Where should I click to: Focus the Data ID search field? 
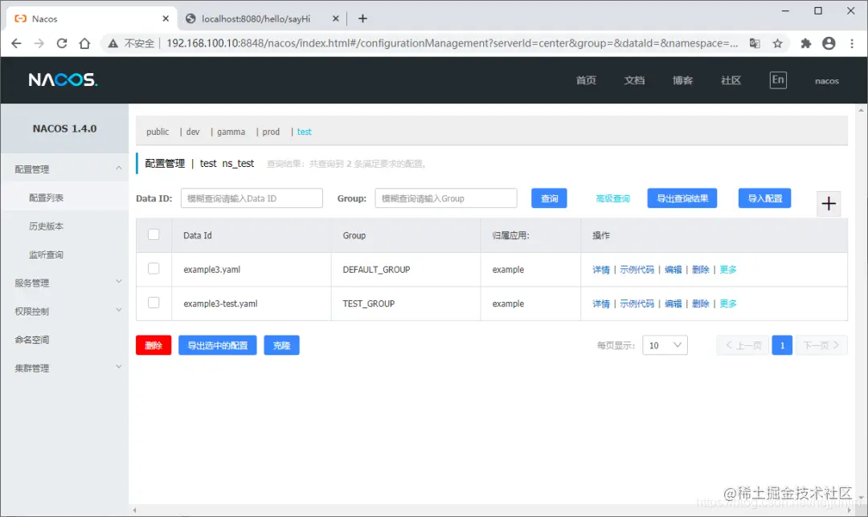point(252,198)
